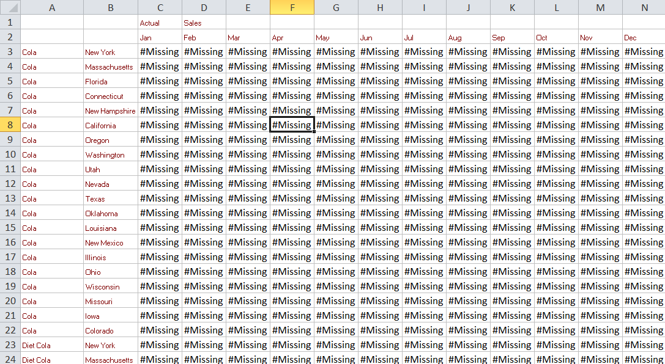Select the 'Nevada' cell
665x364 pixels.
(111, 184)
